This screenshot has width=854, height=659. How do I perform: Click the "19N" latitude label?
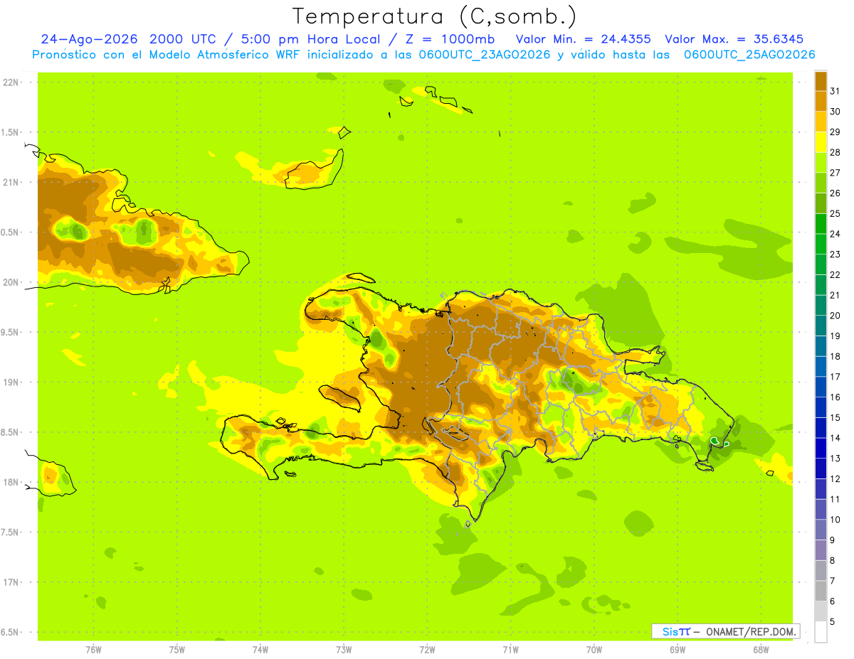click(x=12, y=382)
